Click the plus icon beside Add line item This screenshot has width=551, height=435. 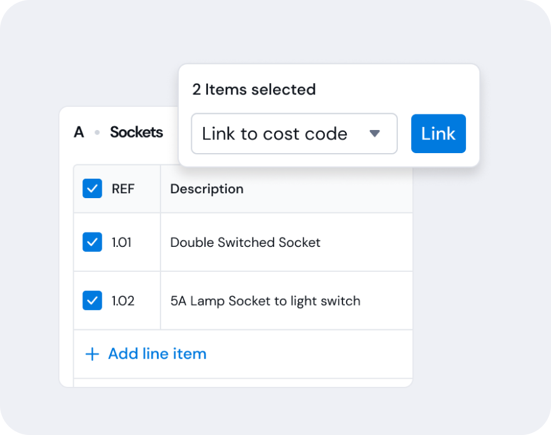click(x=92, y=354)
